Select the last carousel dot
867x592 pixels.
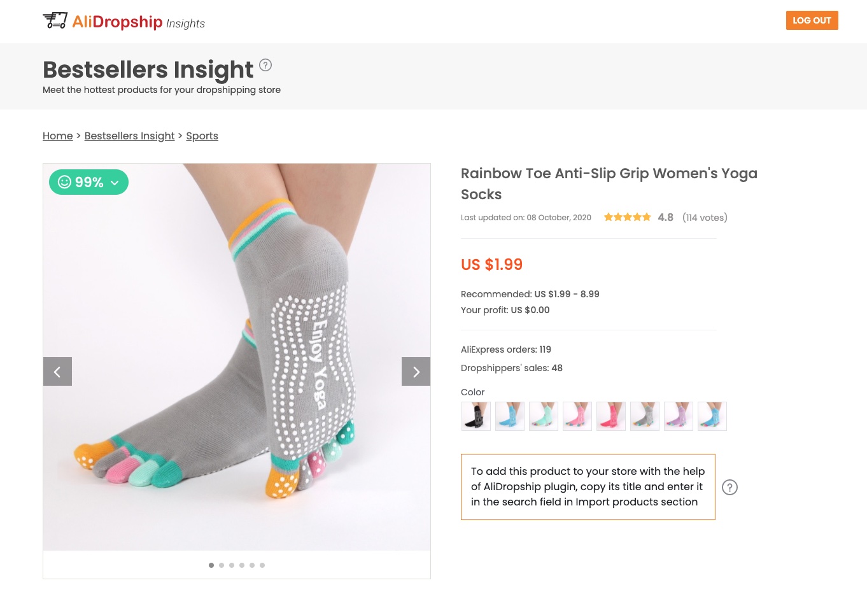point(262,565)
